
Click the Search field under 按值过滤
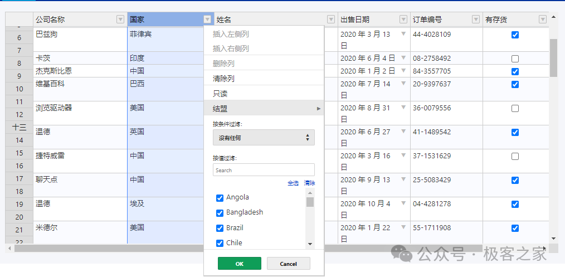point(264,170)
